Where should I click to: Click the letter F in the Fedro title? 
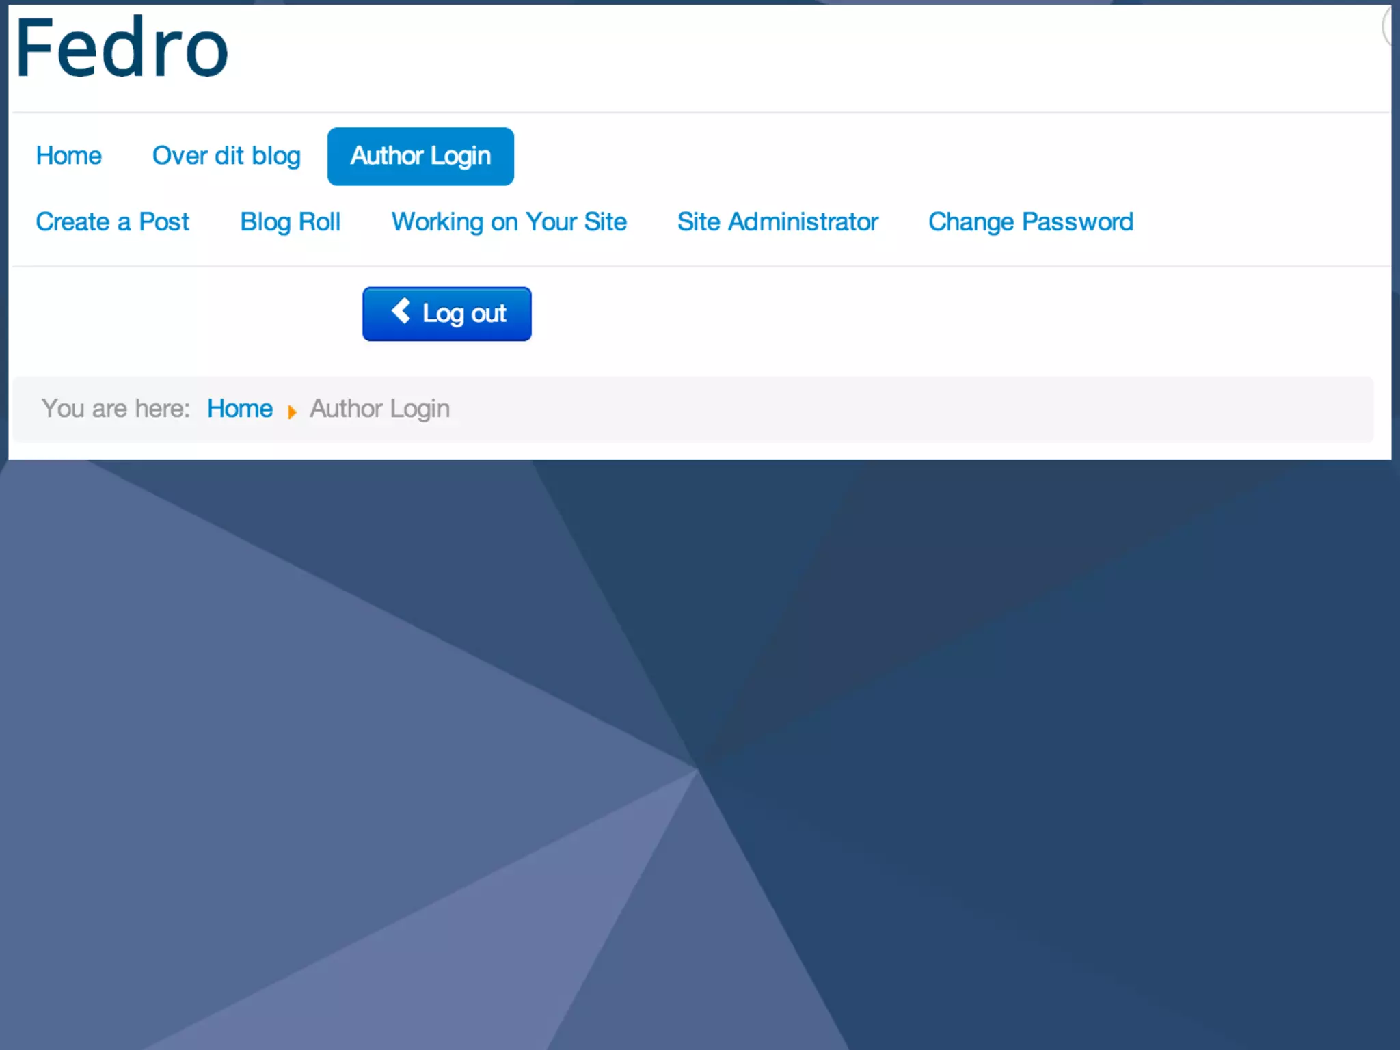point(34,48)
